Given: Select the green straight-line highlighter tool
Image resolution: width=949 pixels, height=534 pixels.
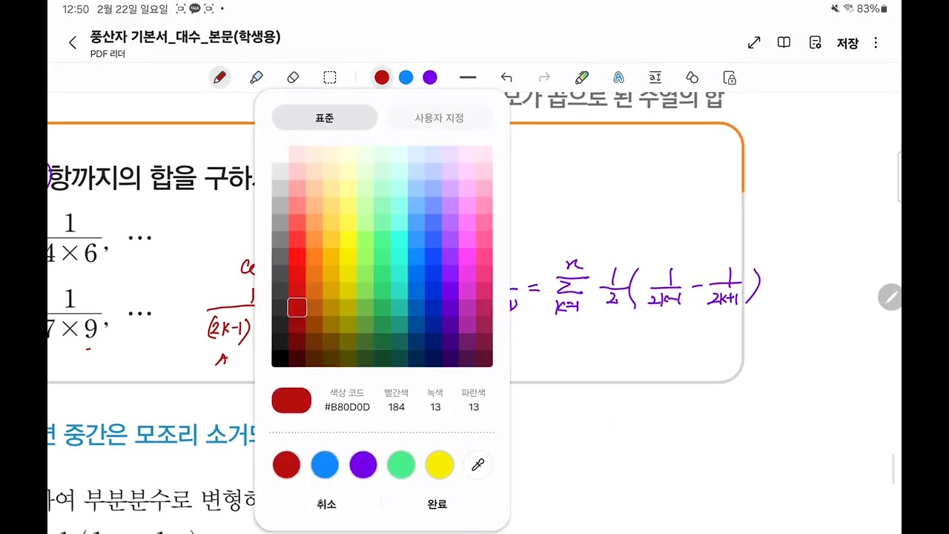Looking at the screenshot, I should click(582, 77).
